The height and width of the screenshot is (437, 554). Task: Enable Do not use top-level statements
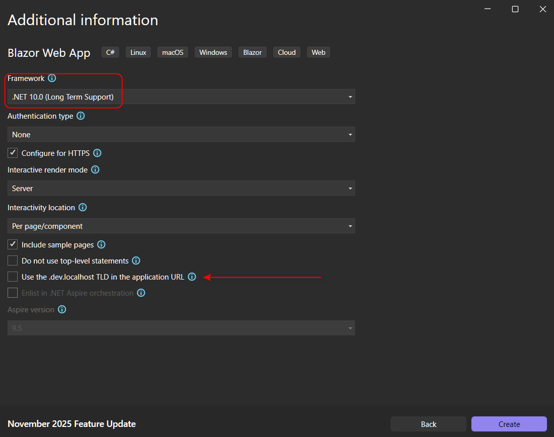13,261
